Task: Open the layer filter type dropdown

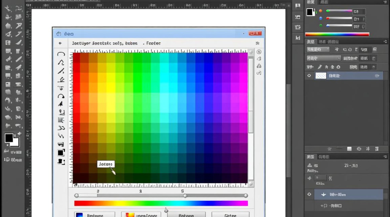Action: click(318, 49)
